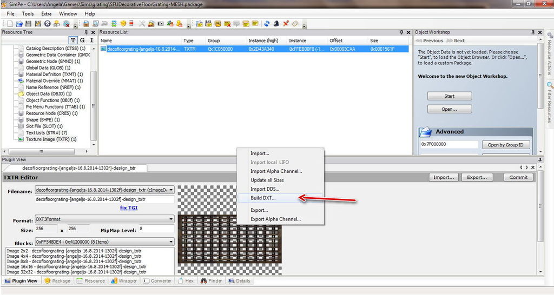This screenshot has width=554, height=295.
Task: Expand the first toolbar overflow arrow
Action: (75, 25)
